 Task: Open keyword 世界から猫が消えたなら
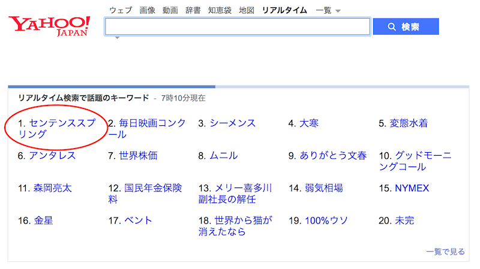(235, 226)
